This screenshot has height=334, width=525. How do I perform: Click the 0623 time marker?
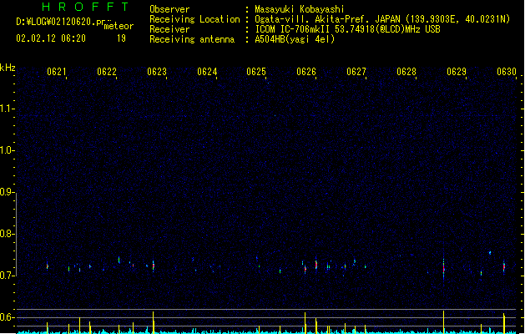tap(157, 71)
